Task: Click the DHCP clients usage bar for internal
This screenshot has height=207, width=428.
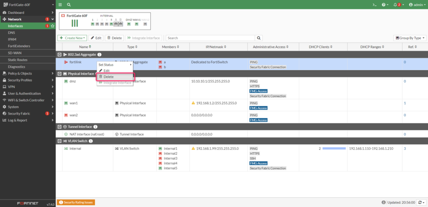Action: click(x=334, y=148)
